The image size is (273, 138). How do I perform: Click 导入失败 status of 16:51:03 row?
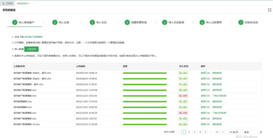click(x=183, y=96)
